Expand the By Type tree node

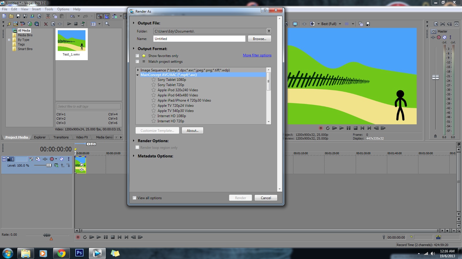9,40
